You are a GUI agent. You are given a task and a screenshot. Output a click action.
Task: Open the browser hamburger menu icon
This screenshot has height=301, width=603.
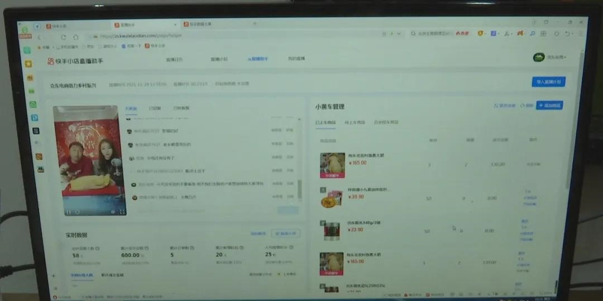click(581, 34)
